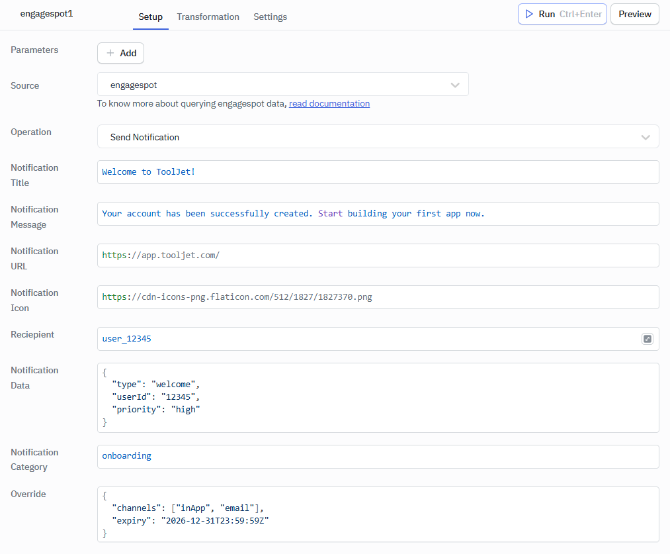Open the Source dropdown showing engagespot
This screenshot has height=554, width=670.
[x=282, y=85]
